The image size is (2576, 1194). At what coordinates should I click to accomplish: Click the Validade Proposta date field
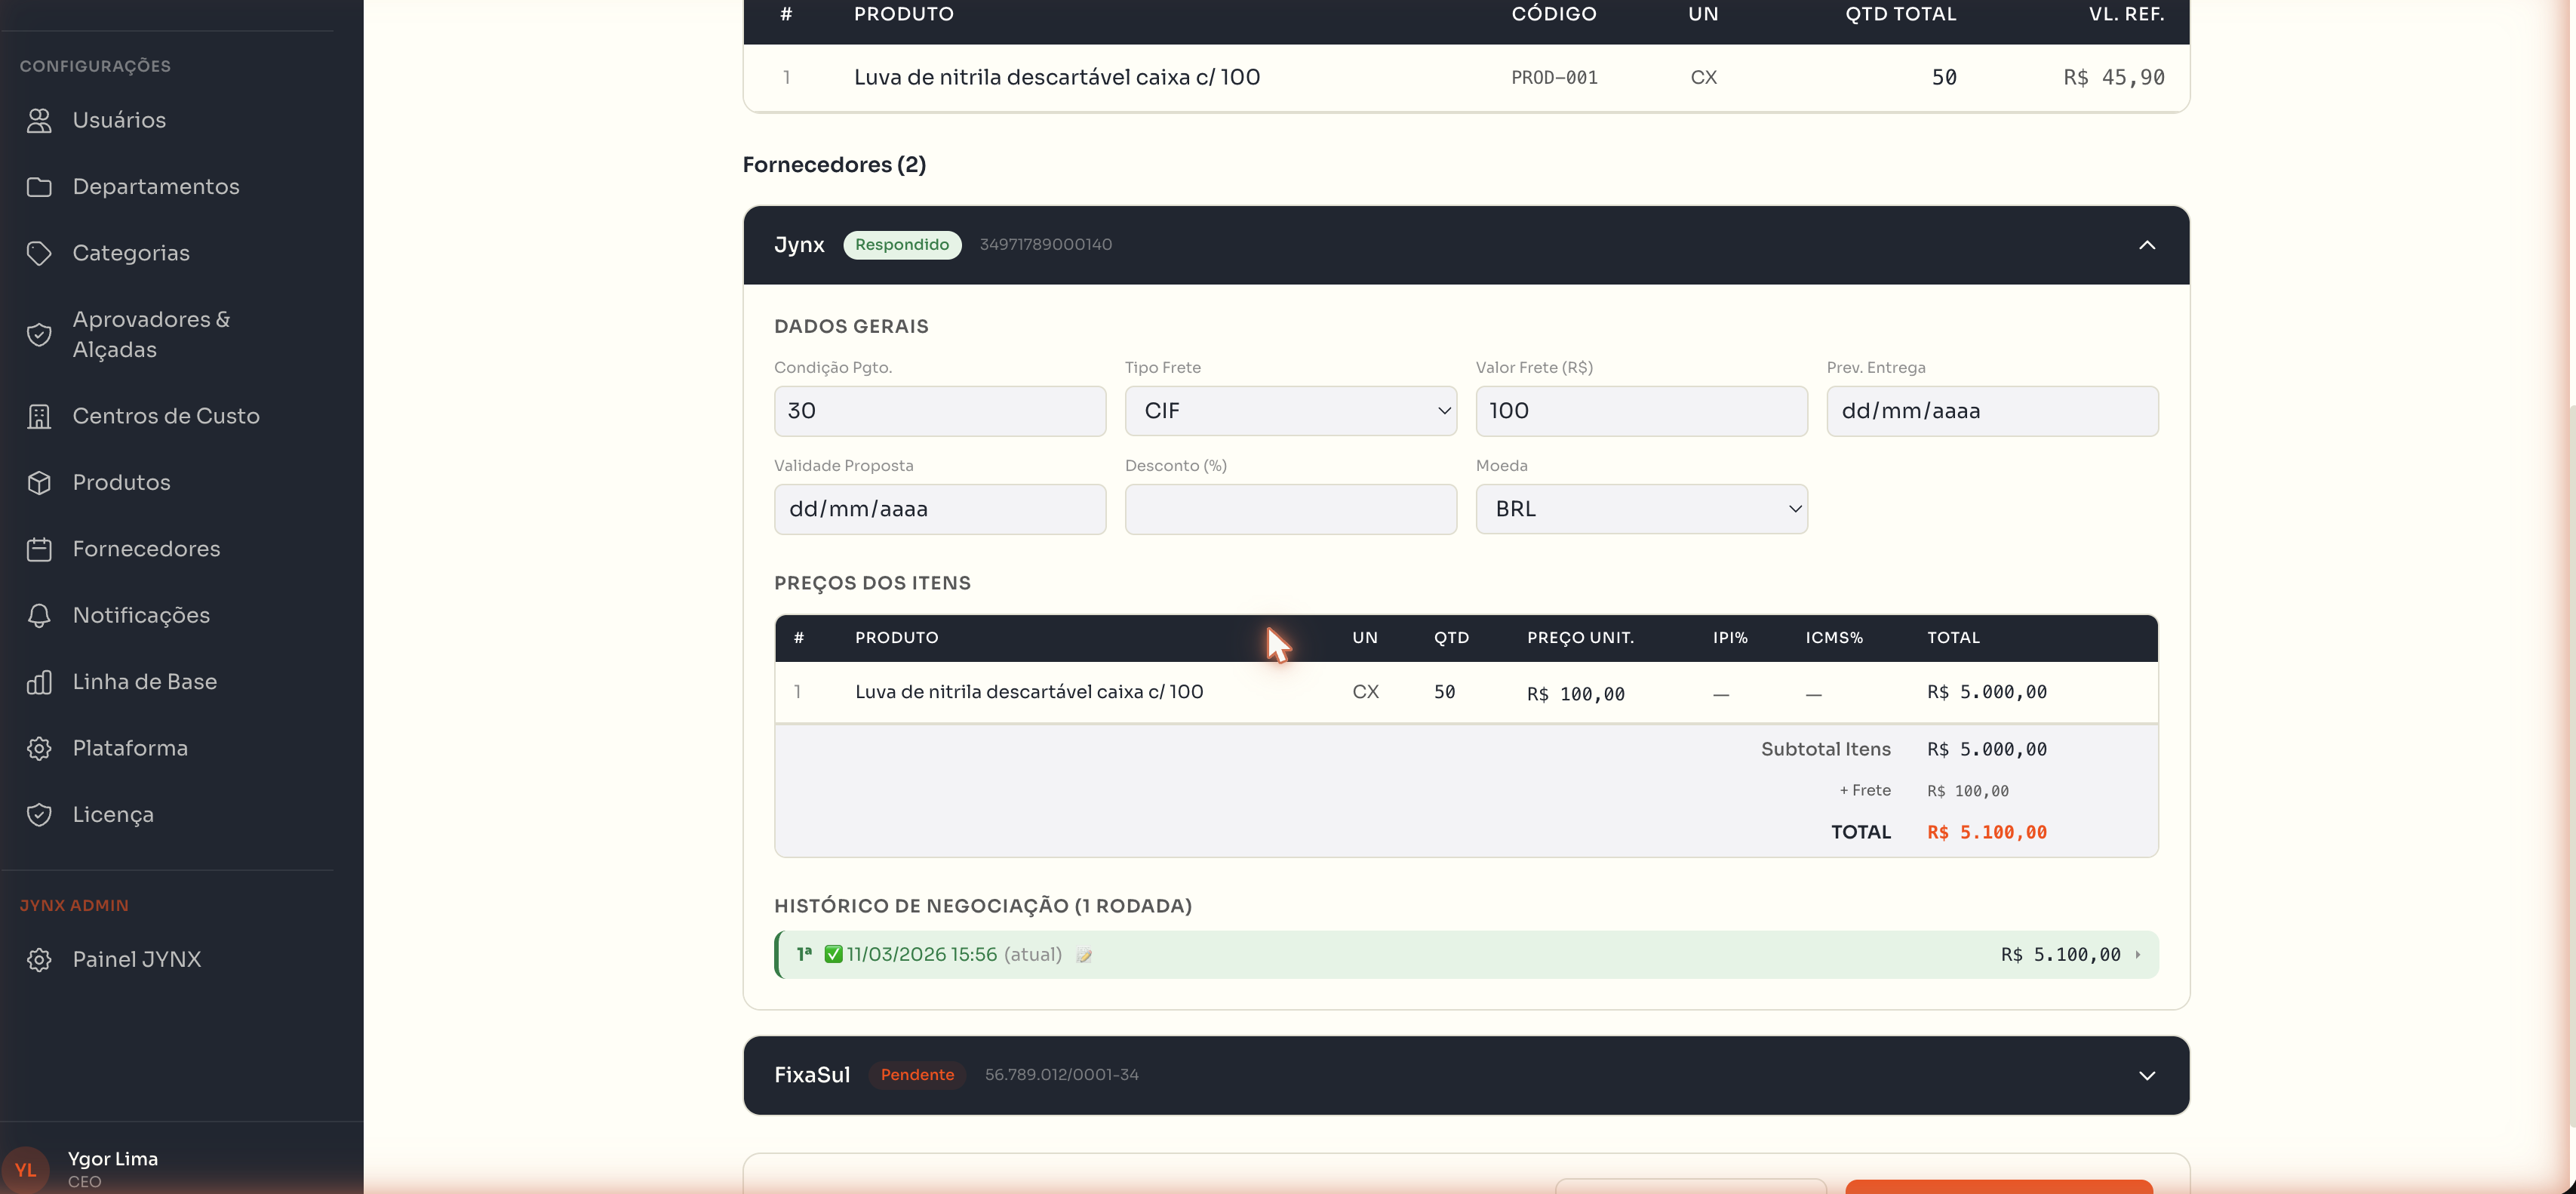[940, 509]
